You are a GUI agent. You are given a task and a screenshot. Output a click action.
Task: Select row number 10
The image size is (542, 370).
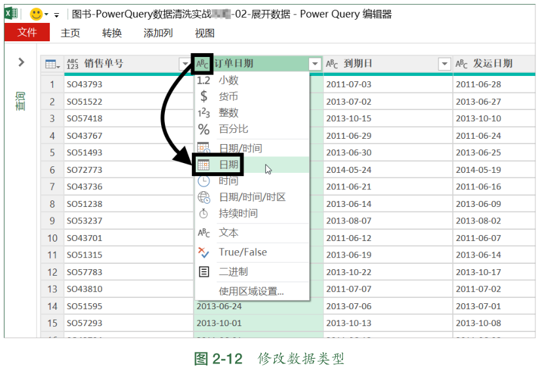(x=52, y=238)
